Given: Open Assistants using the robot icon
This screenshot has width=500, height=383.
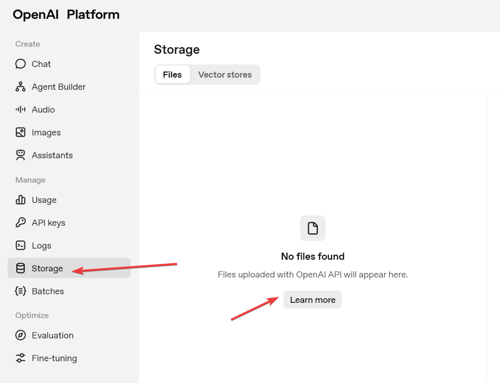Looking at the screenshot, I should 20,155.
